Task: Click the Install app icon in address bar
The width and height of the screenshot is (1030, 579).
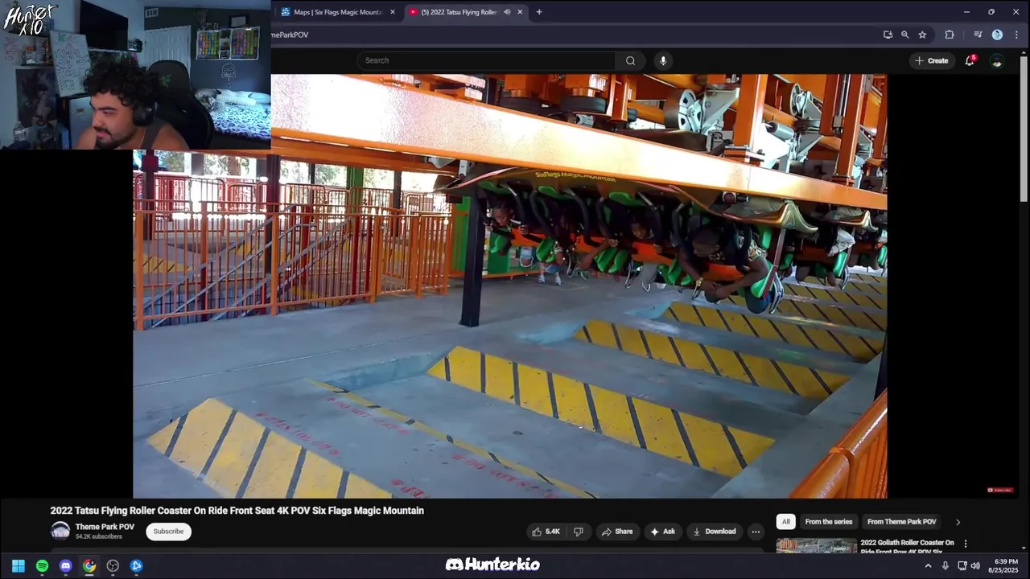Action: point(888,35)
